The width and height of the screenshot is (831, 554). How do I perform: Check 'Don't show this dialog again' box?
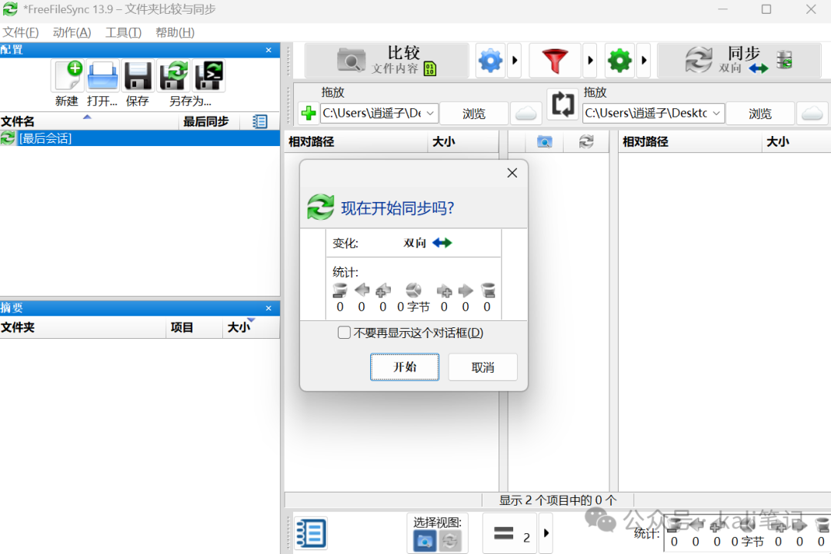(344, 333)
